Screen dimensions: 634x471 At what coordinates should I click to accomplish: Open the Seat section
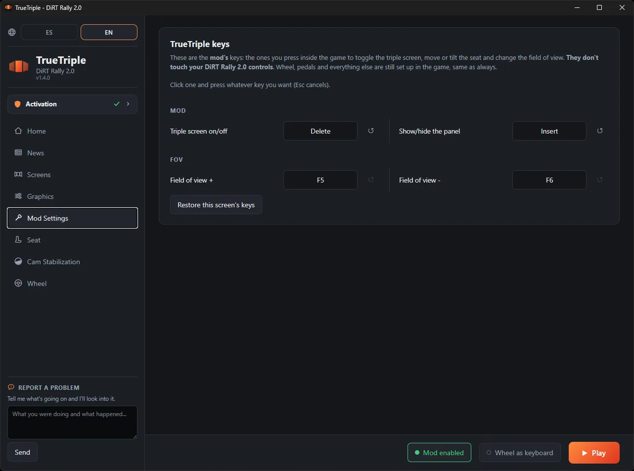(x=72, y=240)
